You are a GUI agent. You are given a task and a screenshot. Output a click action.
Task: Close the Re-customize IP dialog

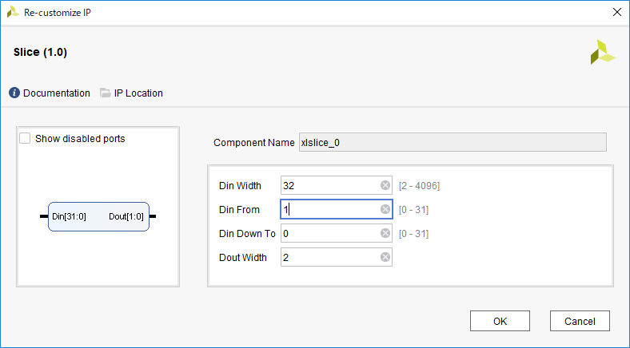click(616, 11)
